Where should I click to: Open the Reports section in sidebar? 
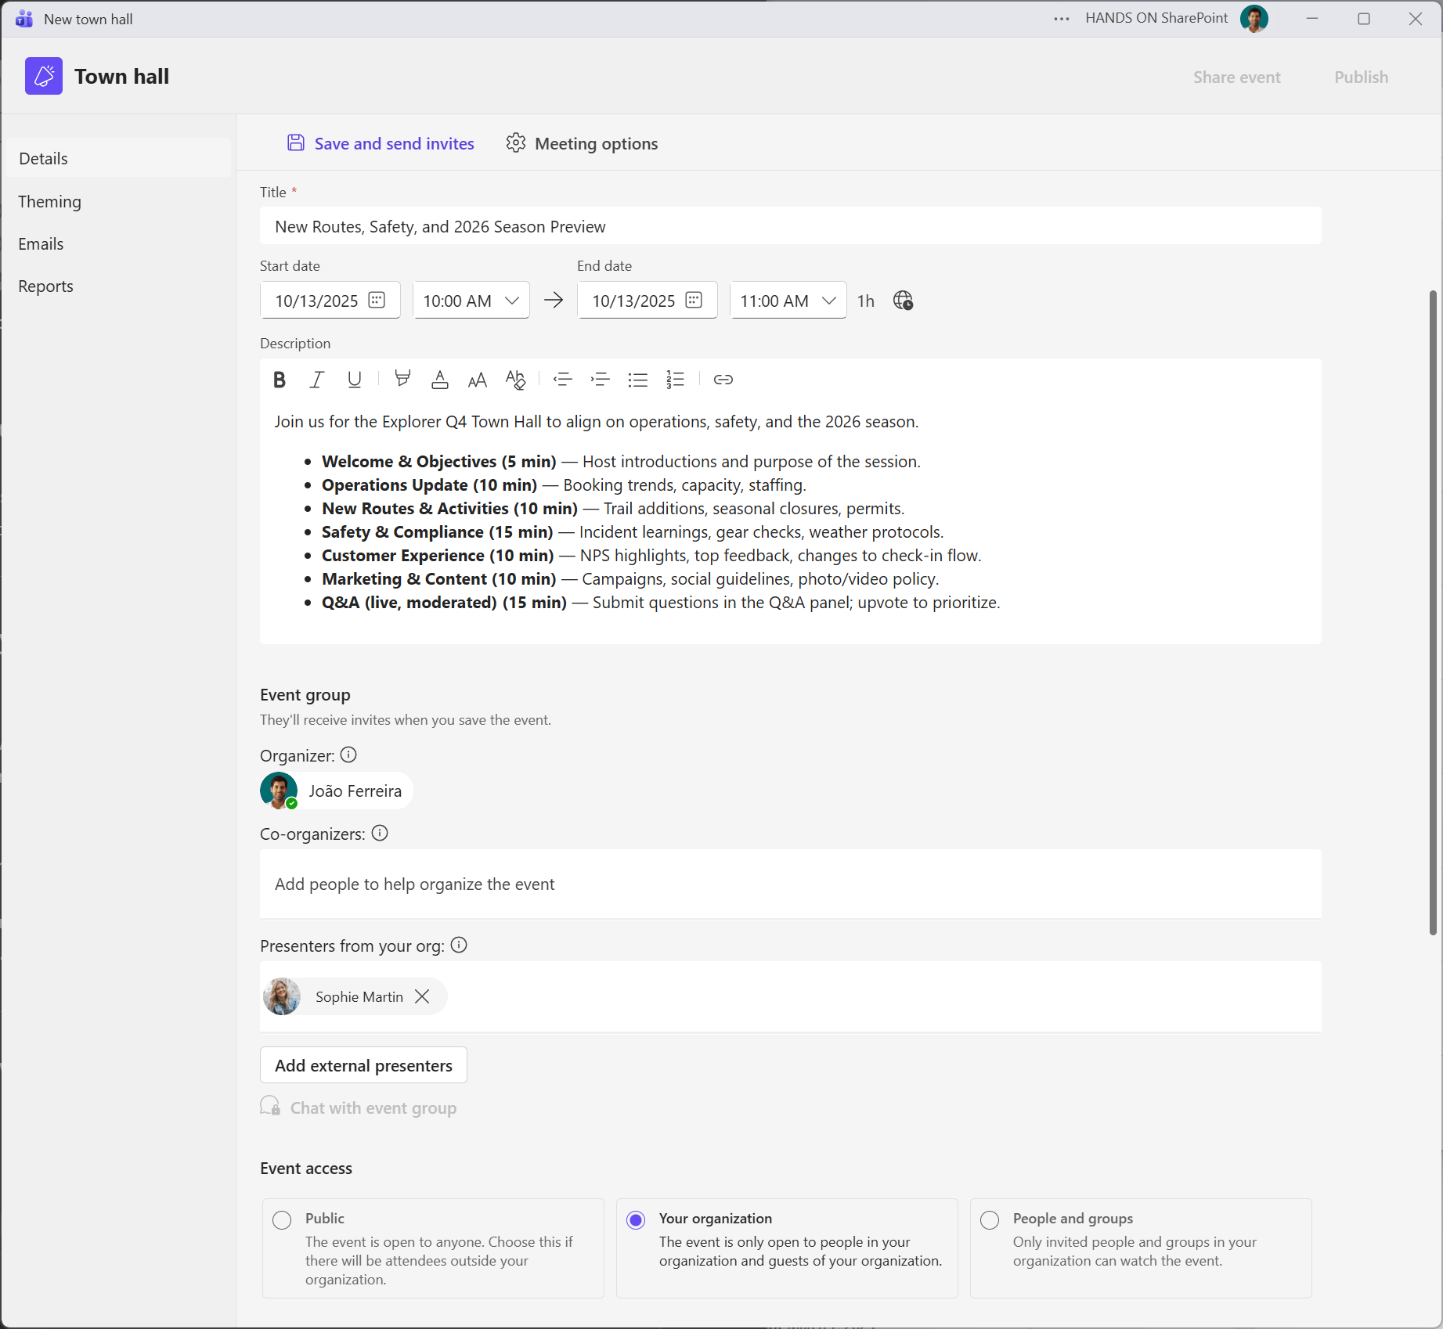point(46,286)
